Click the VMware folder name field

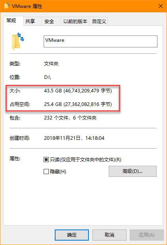(100, 41)
